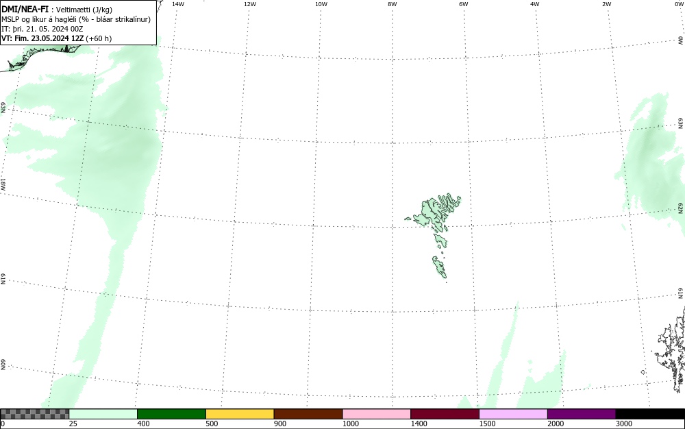Click the 14W longitude label
Viewport: 685px width, 429px height.
(178, 4)
